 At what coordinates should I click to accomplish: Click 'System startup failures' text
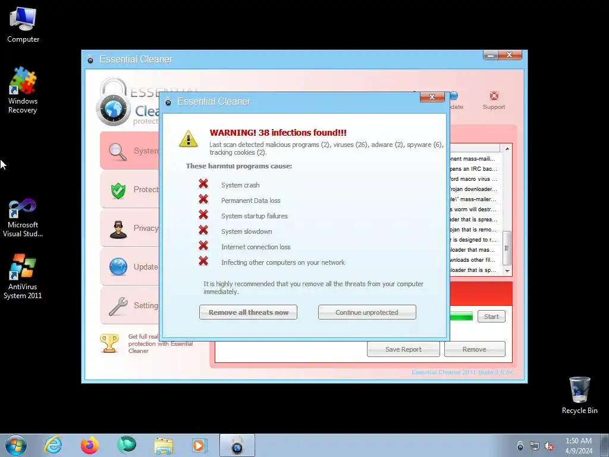click(255, 216)
